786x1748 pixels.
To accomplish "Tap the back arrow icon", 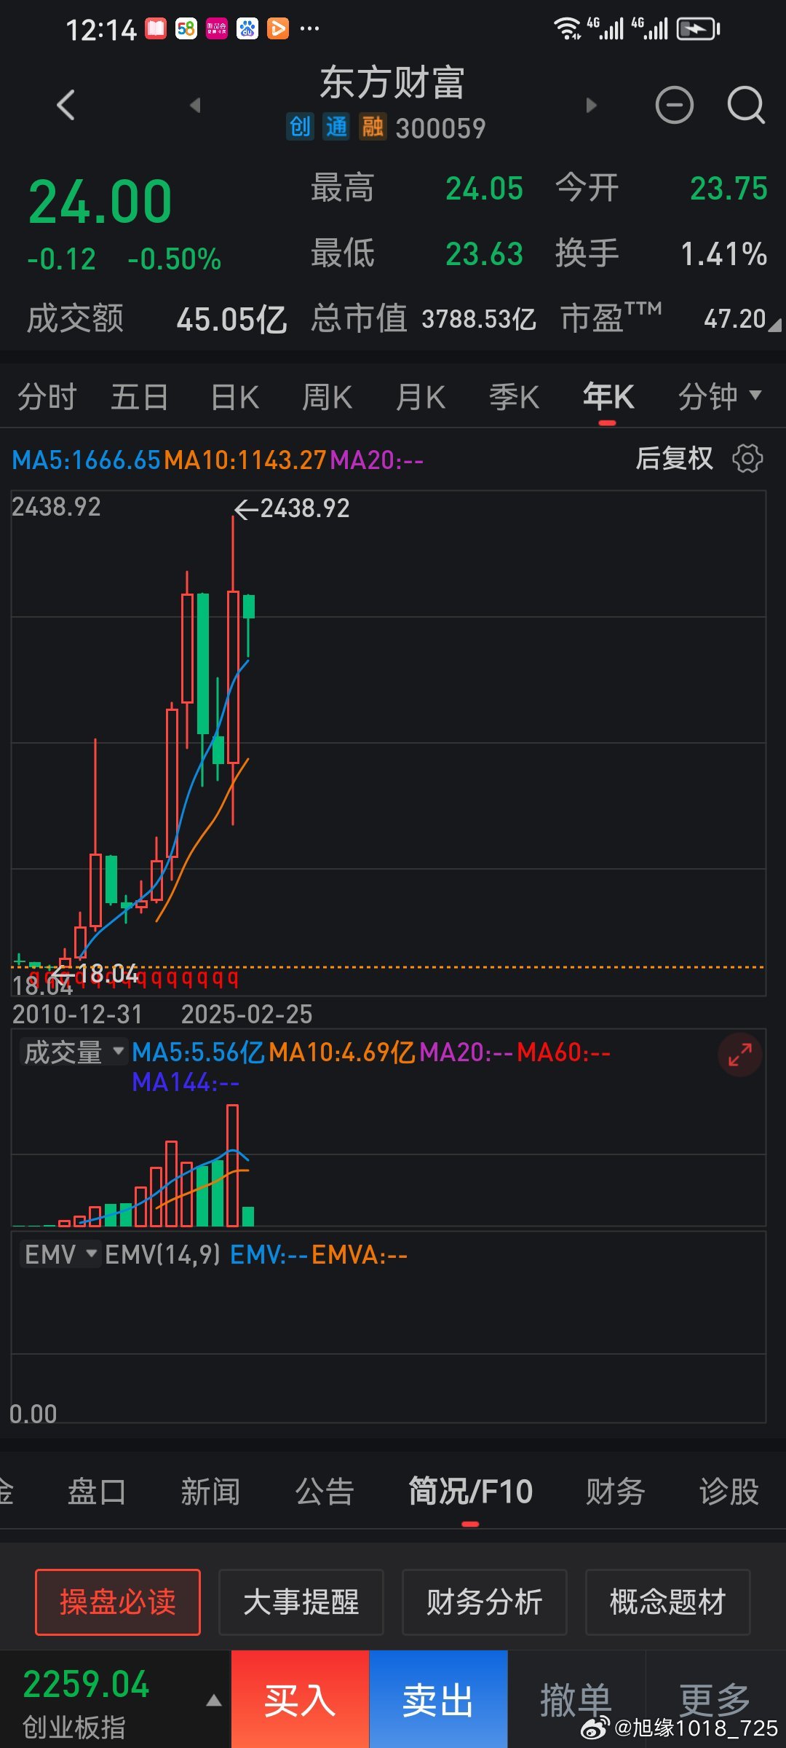I will (65, 106).
